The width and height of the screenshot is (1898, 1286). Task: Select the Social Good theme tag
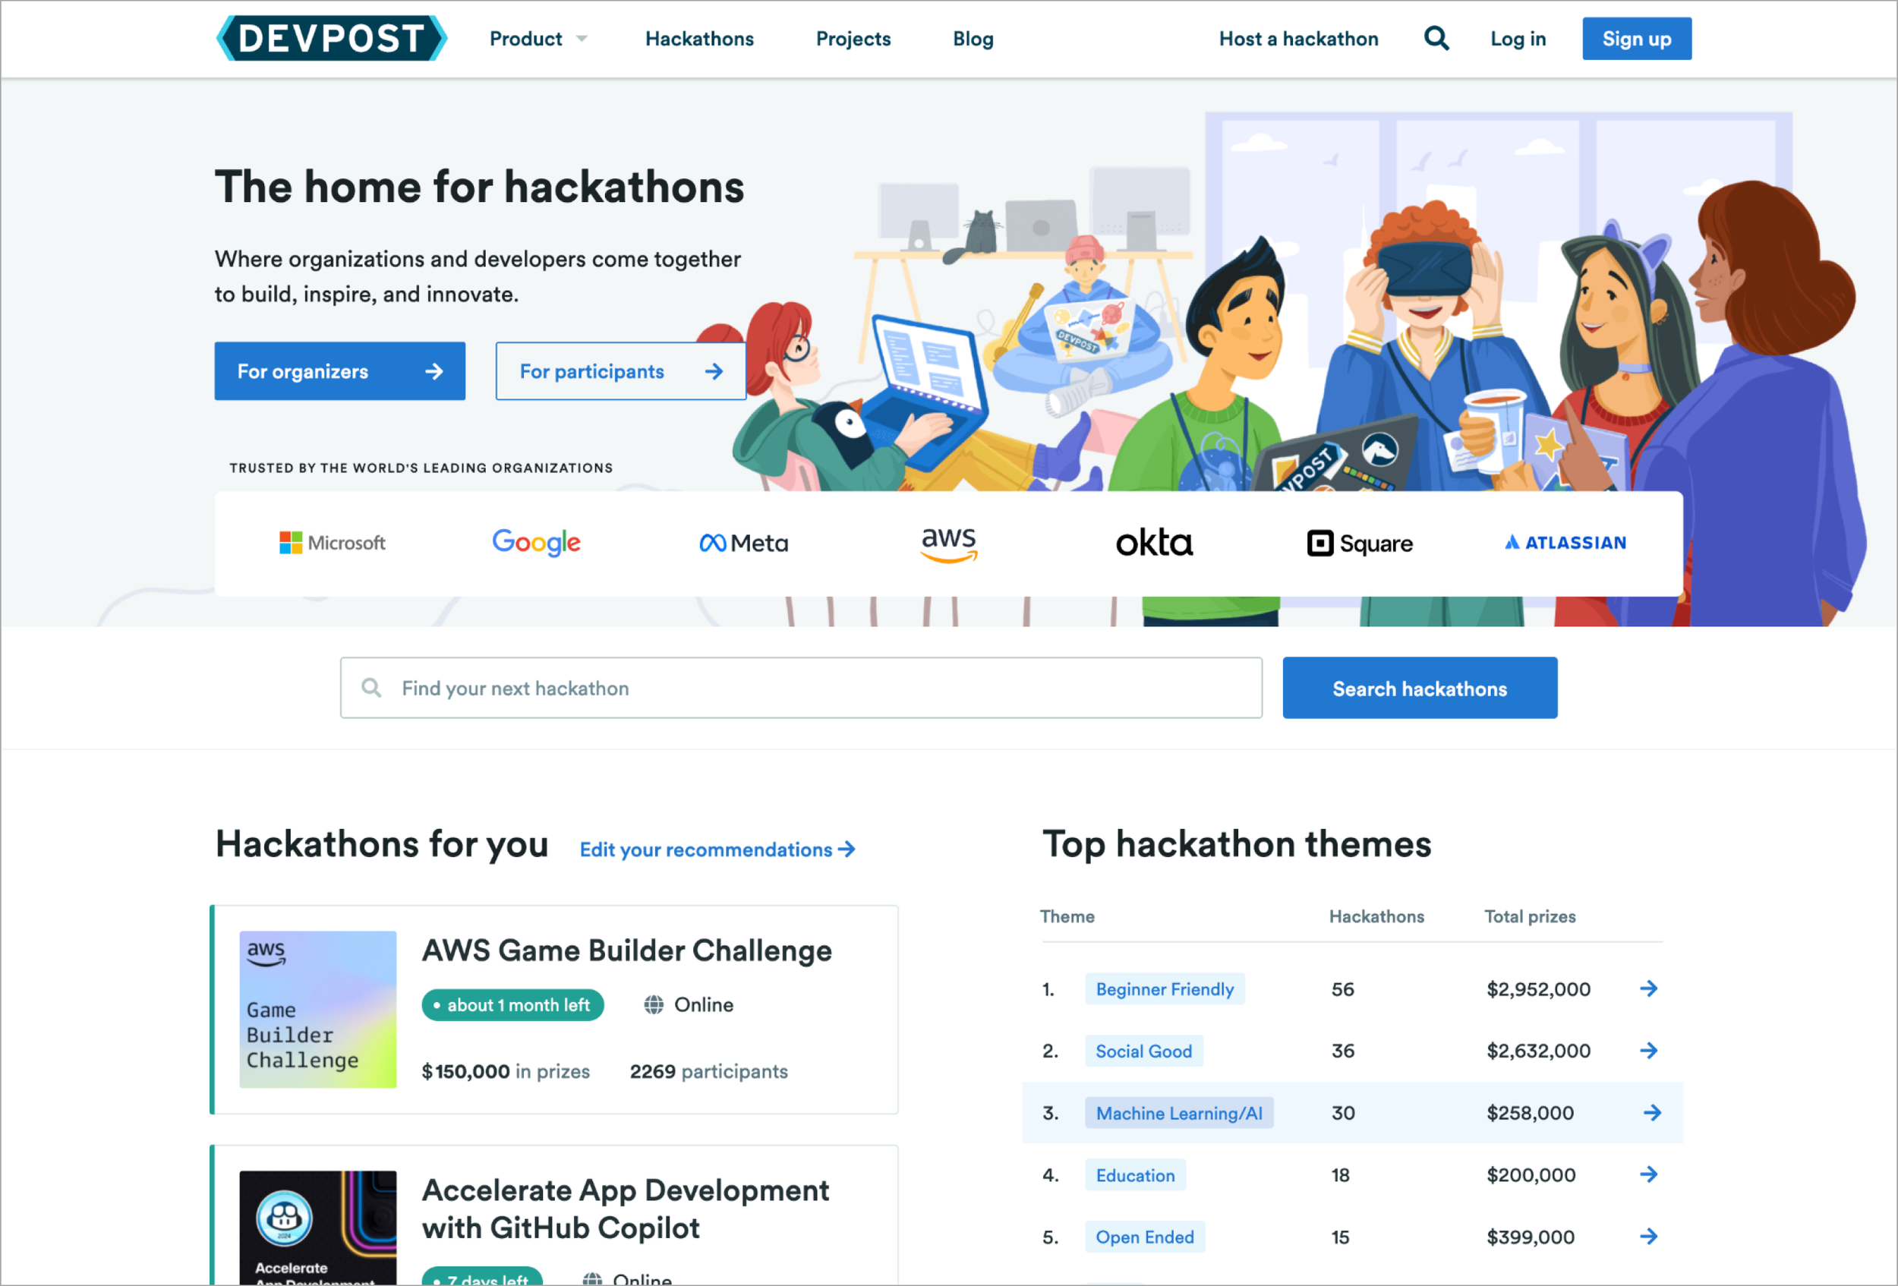pos(1143,1051)
